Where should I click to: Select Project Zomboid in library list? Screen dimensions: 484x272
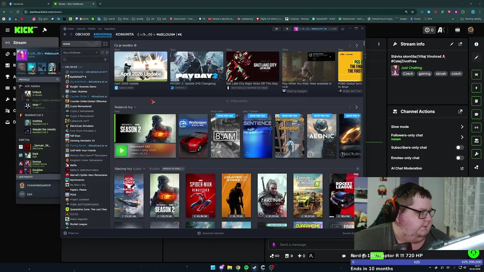[79, 199]
